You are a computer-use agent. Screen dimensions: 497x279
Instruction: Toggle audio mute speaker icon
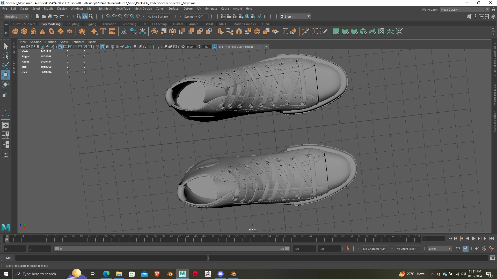pyautogui.click(x=477, y=249)
